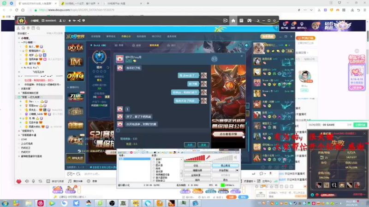
Task: Click the 编辑场景 button in OBS
Action: 197,170
